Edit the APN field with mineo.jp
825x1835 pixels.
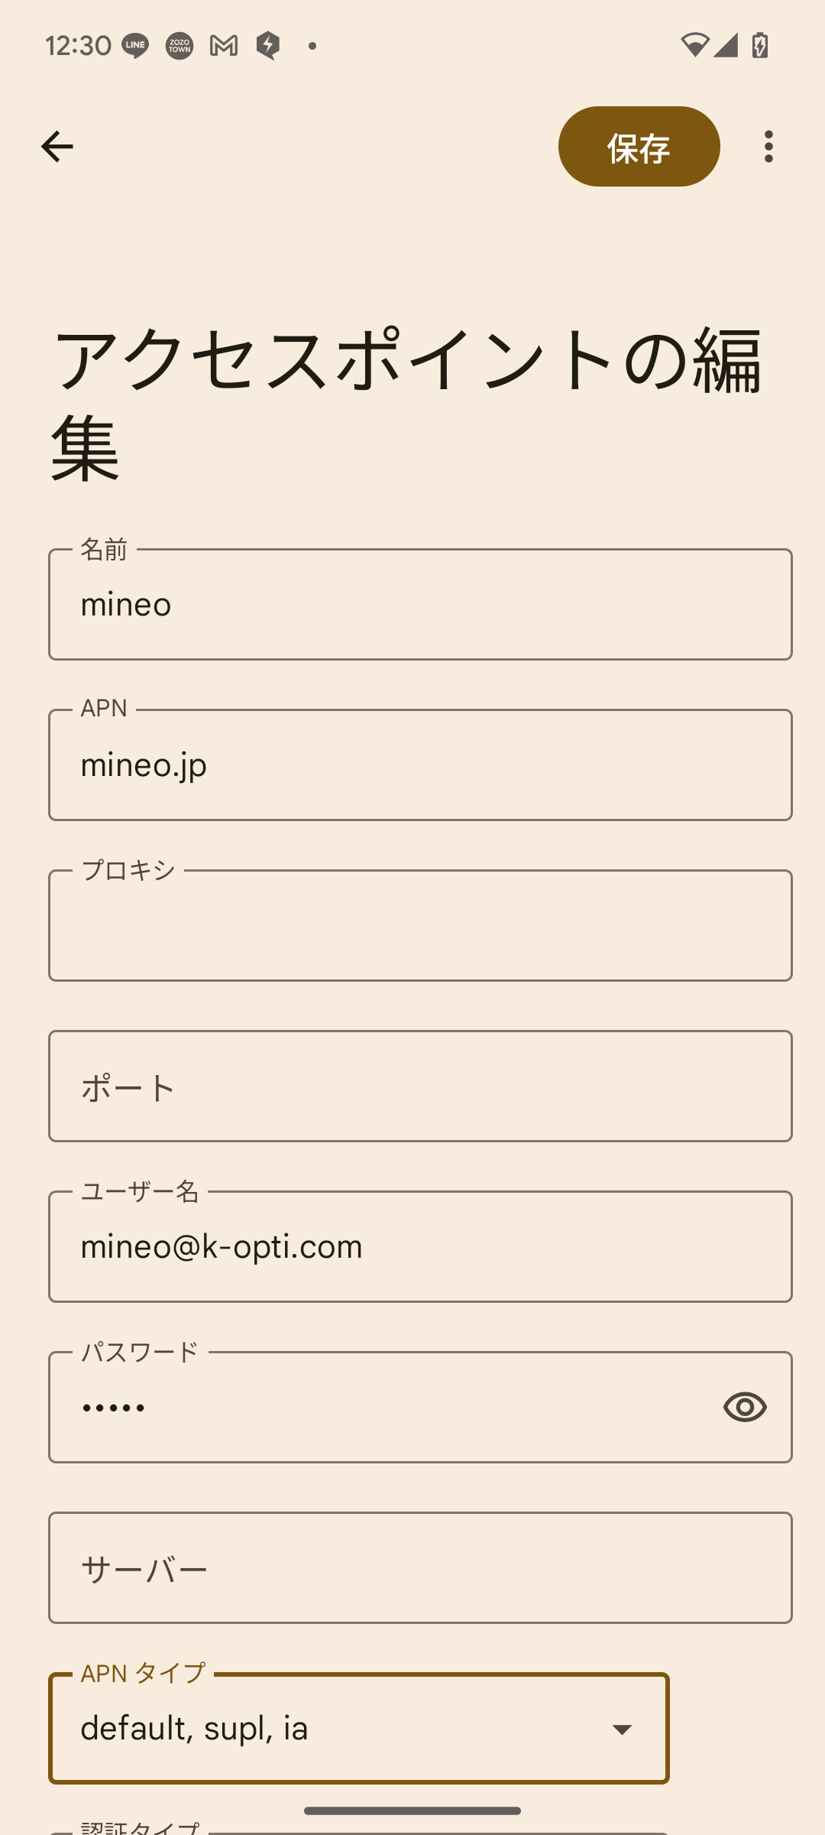tap(420, 765)
